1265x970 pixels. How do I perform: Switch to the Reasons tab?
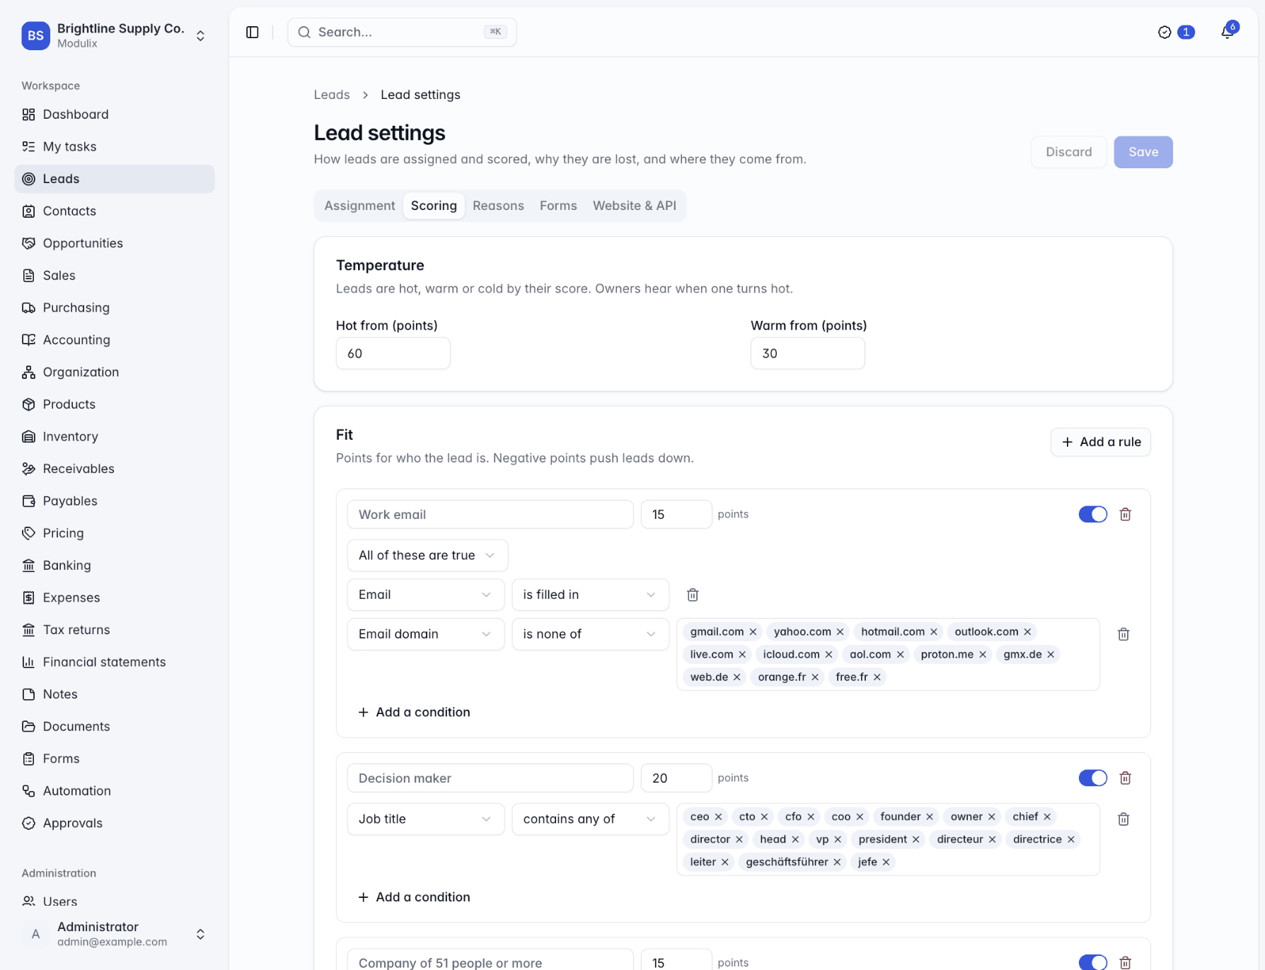pyautogui.click(x=498, y=206)
